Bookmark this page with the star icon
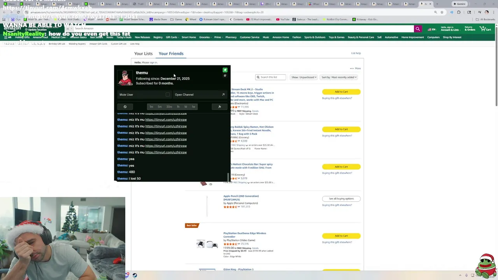Viewport: 498px width, 280px height. tap(442, 12)
